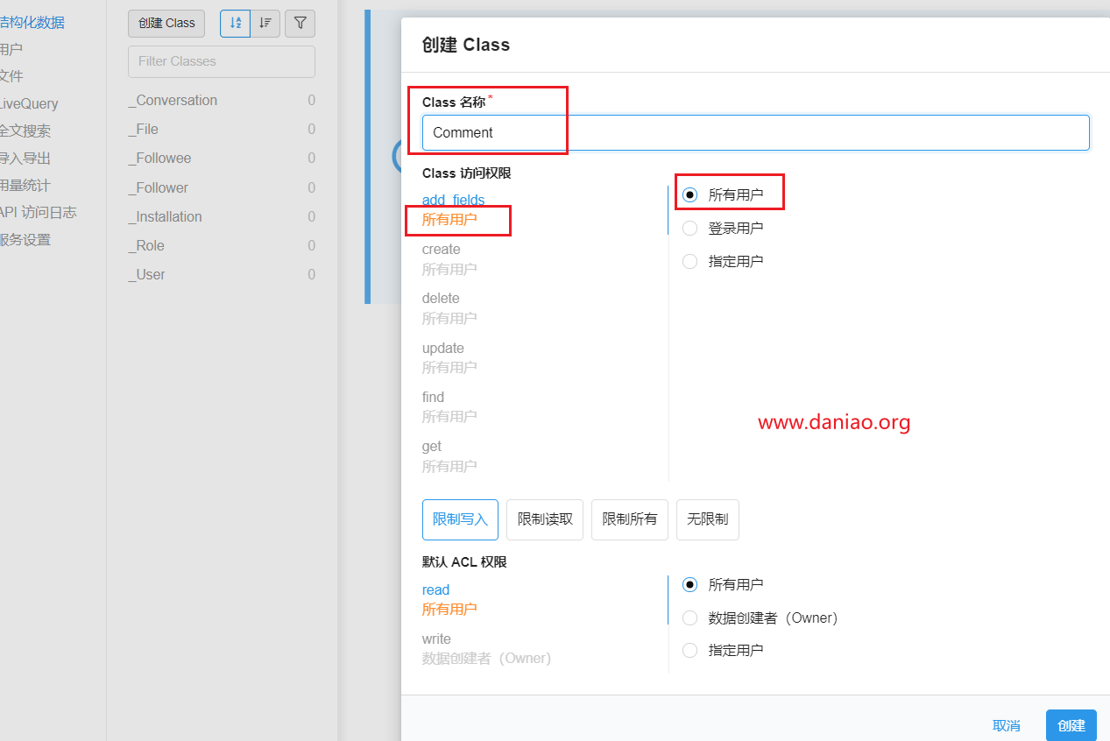Apply the 限制读取 permission preset
Image resolution: width=1110 pixels, height=741 pixels.
click(x=545, y=519)
